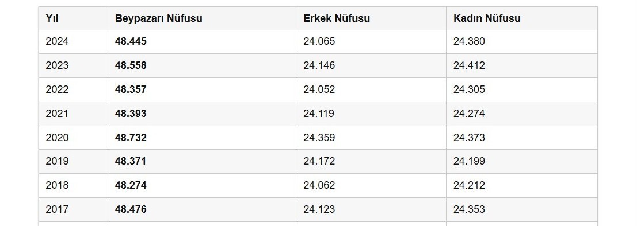Image resolution: width=637 pixels, height=226 pixels.
Task: Click the Erkek Nüfusu header cell
Action: click(371, 18)
